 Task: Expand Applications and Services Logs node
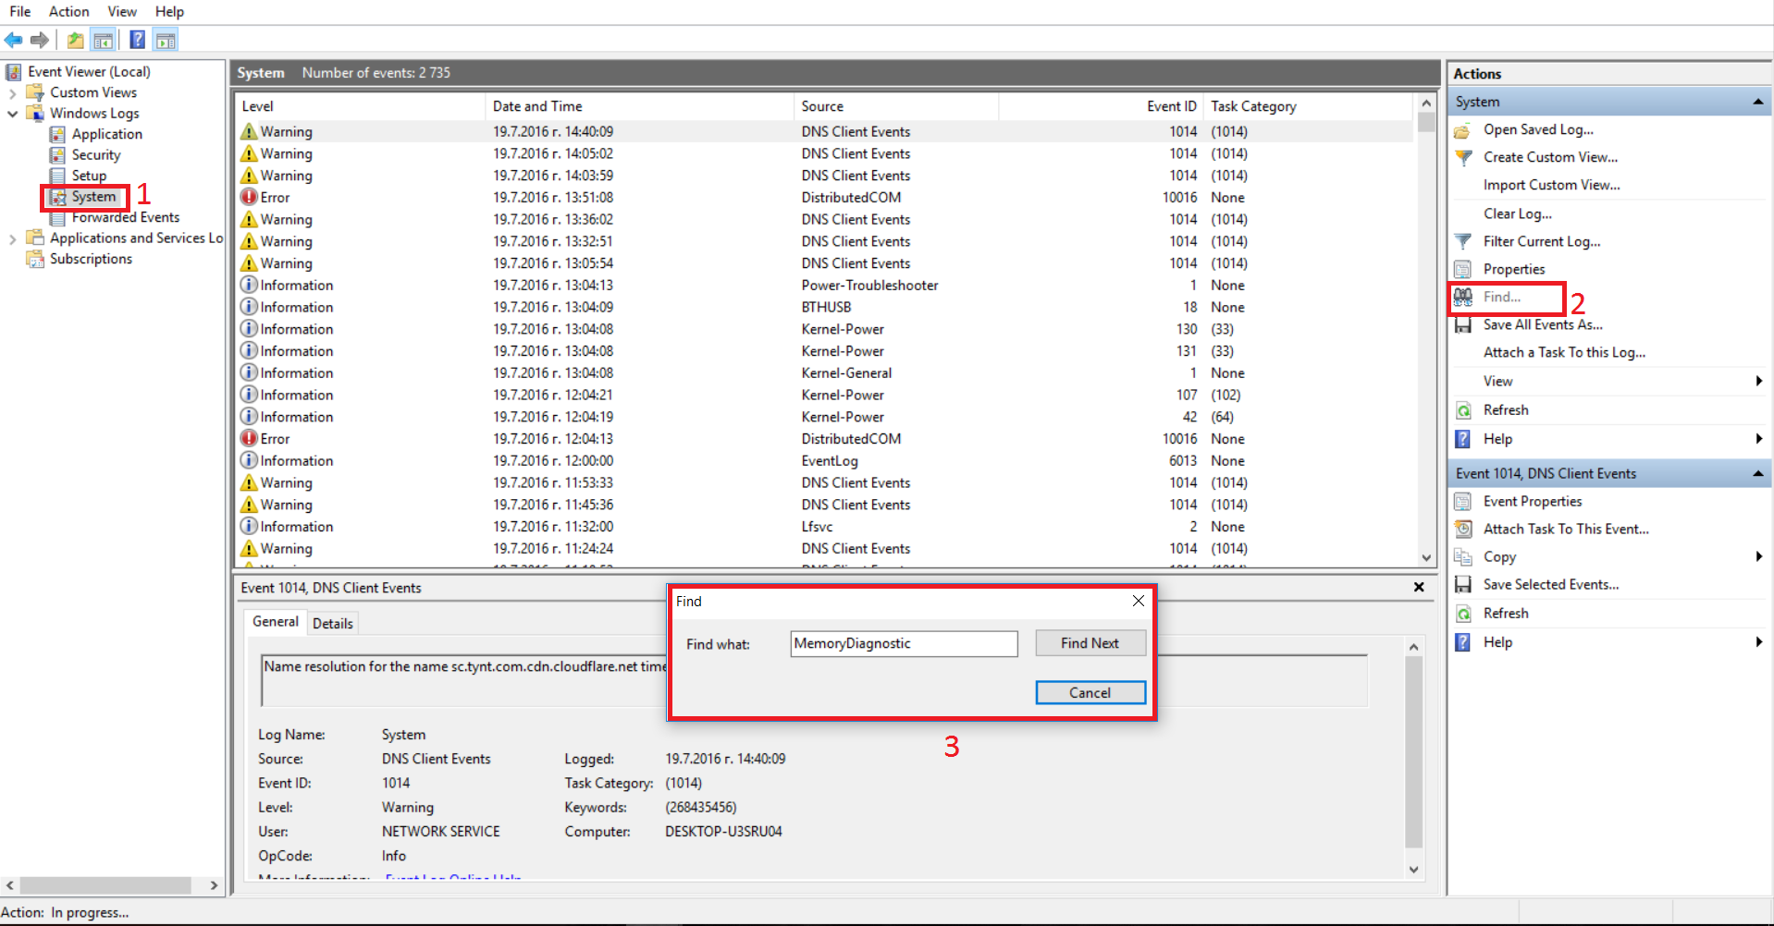click(x=12, y=239)
